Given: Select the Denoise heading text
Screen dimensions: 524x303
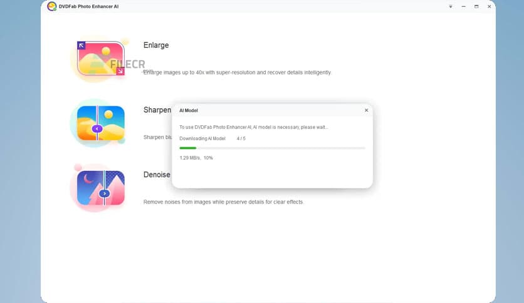Looking at the screenshot, I should [157, 175].
